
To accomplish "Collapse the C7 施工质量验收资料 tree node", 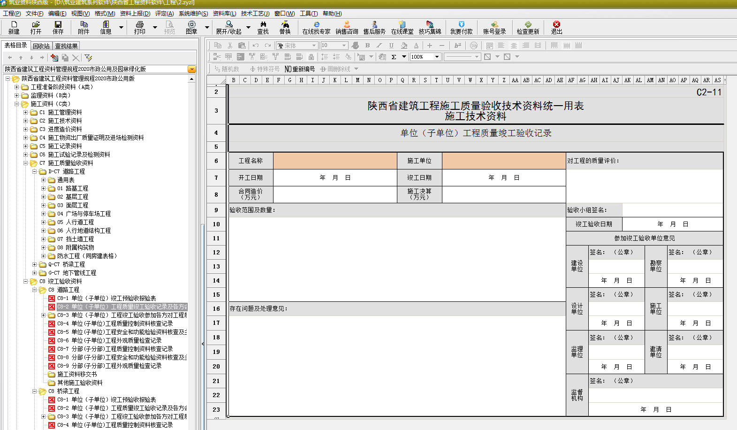I will pyautogui.click(x=26, y=163).
